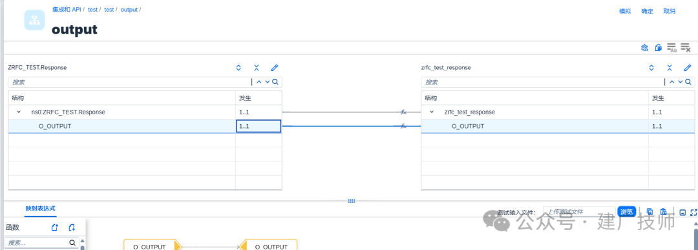
Task: Focus the target structure 搜索 input field
Action: (x=542, y=82)
